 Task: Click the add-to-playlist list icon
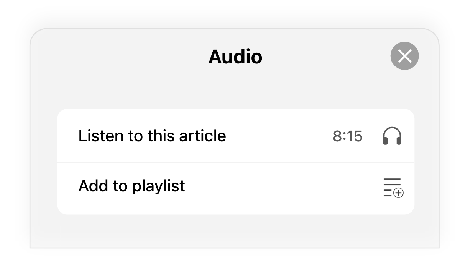[x=393, y=187]
